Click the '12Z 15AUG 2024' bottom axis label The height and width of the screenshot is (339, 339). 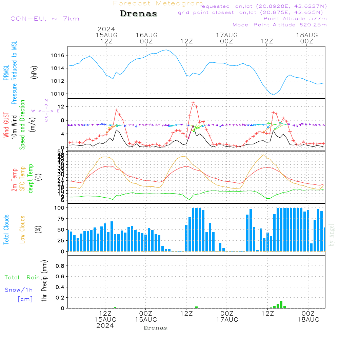tap(105, 320)
